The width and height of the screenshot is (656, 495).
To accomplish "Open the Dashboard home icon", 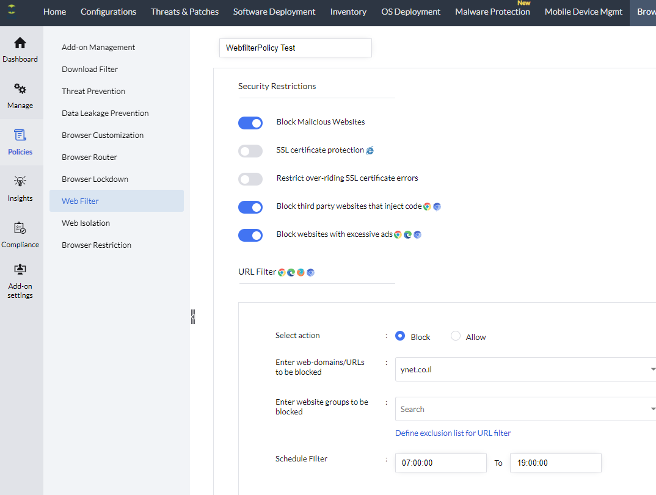I will (20, 43).
